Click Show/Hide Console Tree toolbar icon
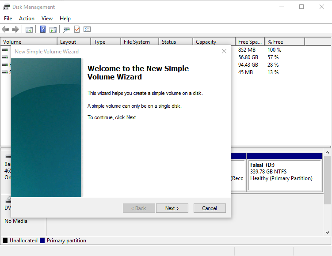 [x=29, y=30]
